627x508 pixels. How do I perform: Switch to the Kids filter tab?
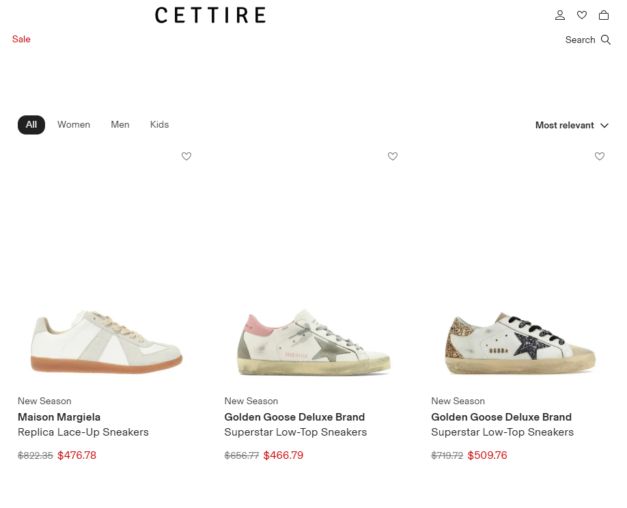[x=159, y=125]
